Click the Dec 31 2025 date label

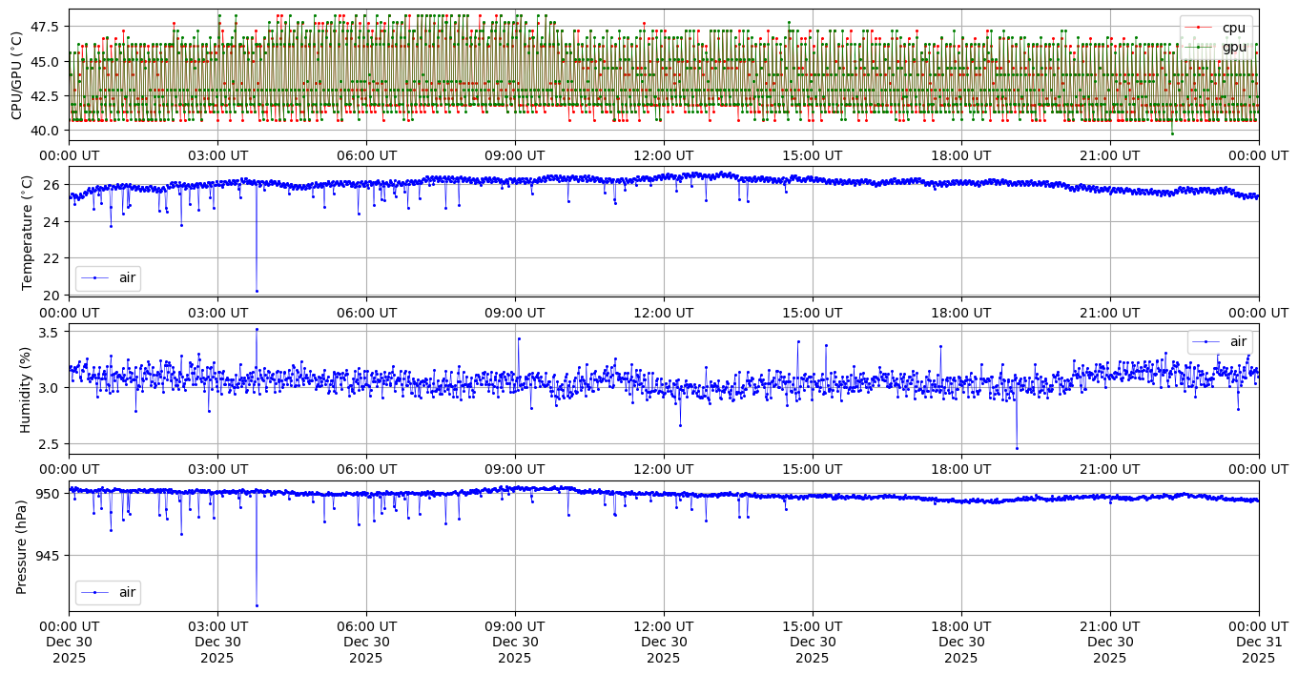tap(1258, 643)
